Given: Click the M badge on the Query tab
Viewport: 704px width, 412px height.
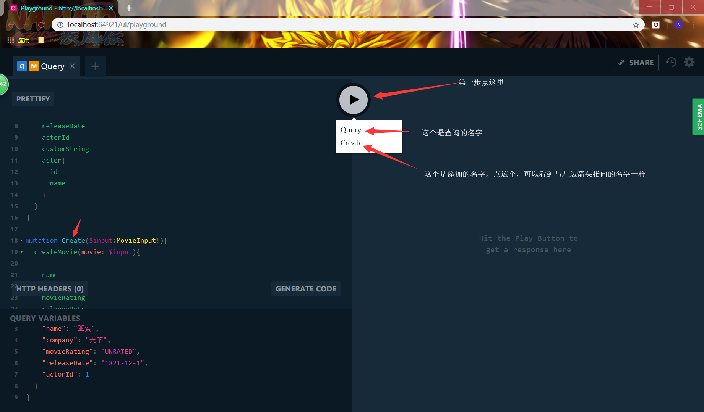Looking at the screenshot, I should click(34, 66).
